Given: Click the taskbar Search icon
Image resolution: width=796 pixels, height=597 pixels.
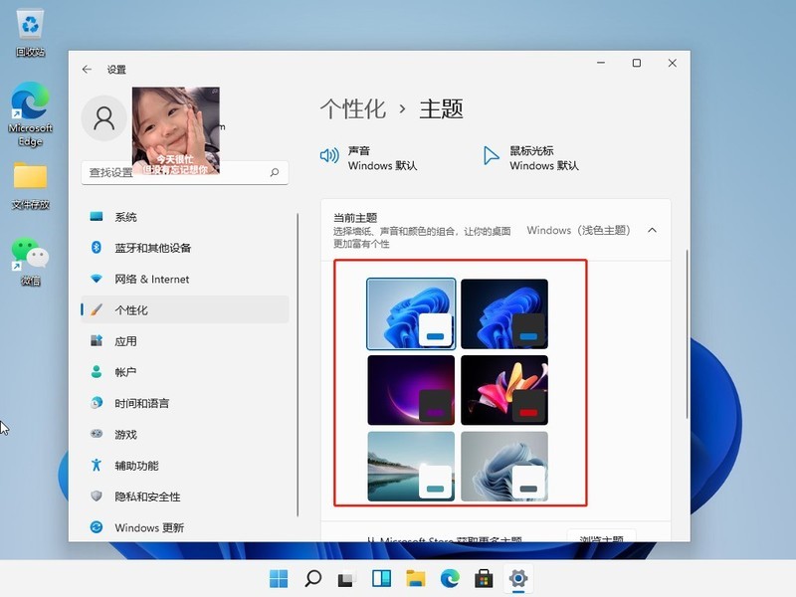Looking at the screenshot, I should 312,577.
